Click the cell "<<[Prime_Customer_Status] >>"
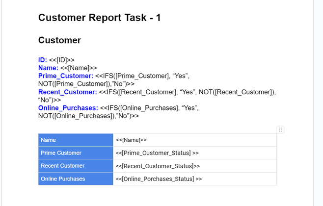Viewport: 323px width, 206px height. tap(195, 153)
